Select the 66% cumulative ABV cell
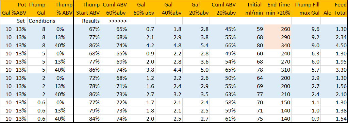 (223, 46)
